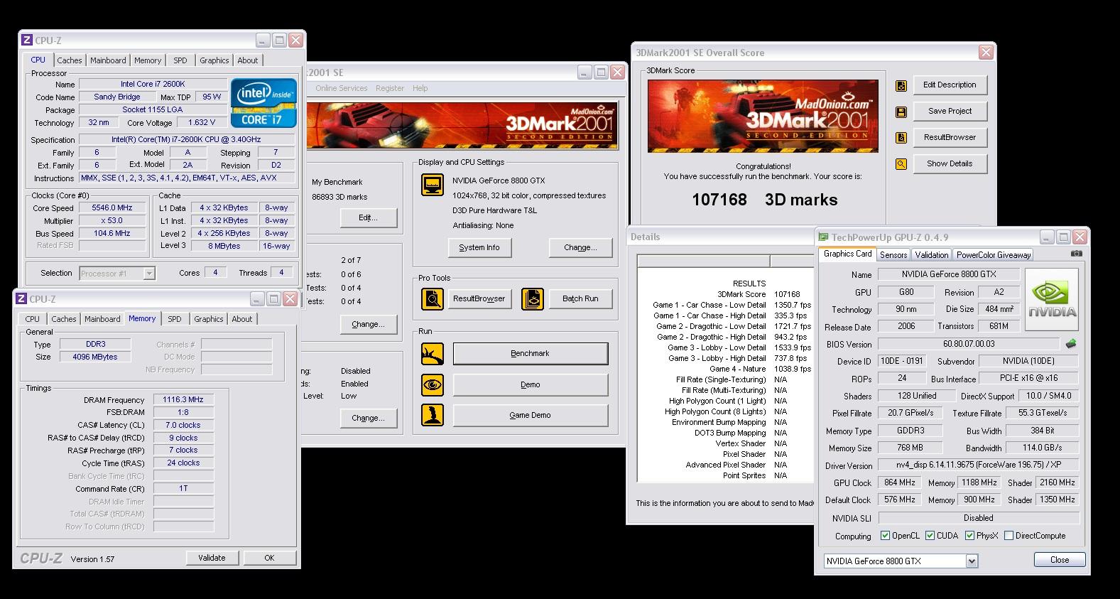Open the Processor #1 selection dropdown
The image size is (1120, 599).
click(x=149, y=274)
